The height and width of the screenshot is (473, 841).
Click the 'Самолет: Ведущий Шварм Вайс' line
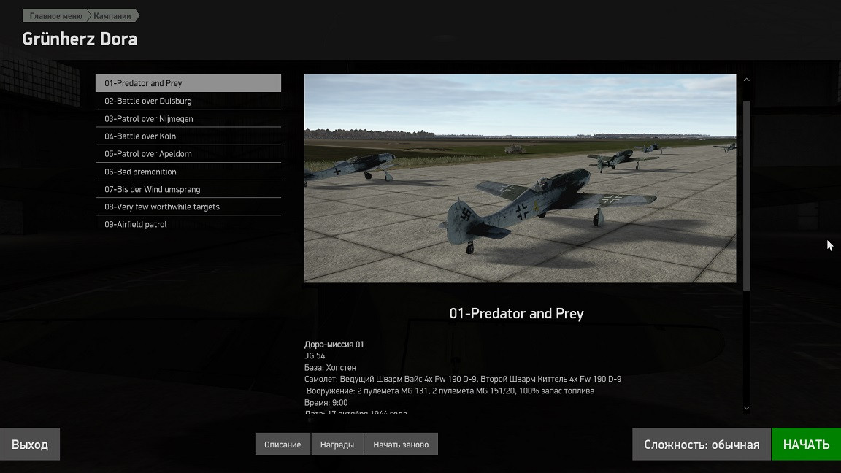(x=463, y=379)
